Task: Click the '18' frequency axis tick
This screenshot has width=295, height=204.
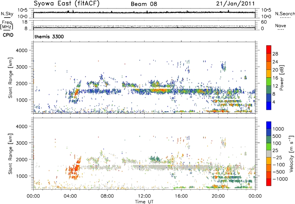Action: click(25, 22)
